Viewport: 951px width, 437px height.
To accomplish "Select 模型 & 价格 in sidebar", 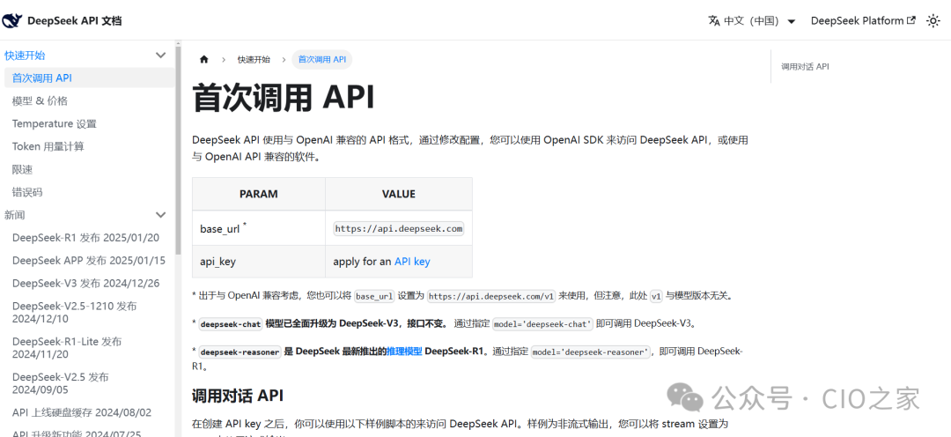I will (40, 101).
